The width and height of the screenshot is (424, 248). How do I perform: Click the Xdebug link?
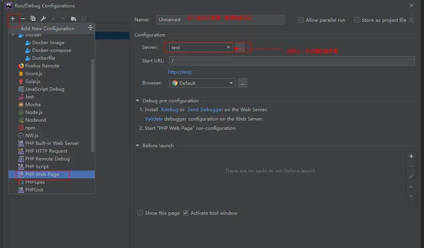tap(170, 109)
